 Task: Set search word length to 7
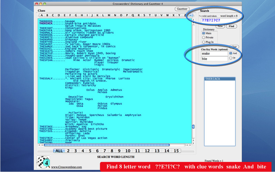click(105, 151)
